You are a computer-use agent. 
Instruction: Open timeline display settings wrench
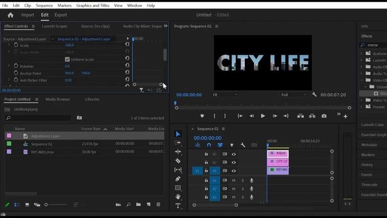[243, 145]
